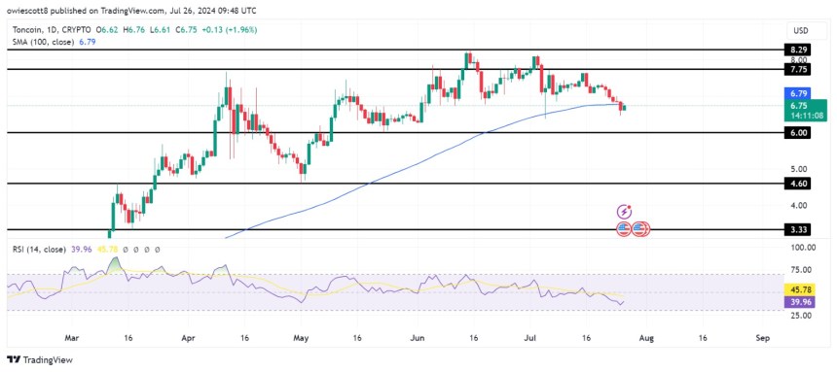Screen dimensions: 837x372
Task: Click the green 6.75 current price tag
Action: 808,111
